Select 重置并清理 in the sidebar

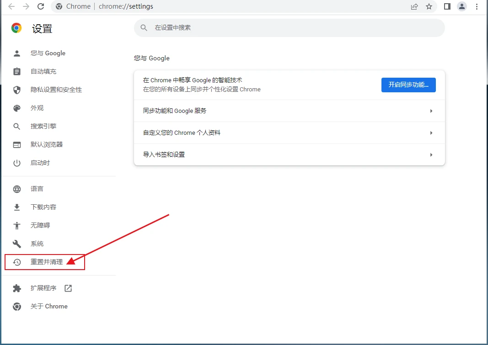[47, 262]
